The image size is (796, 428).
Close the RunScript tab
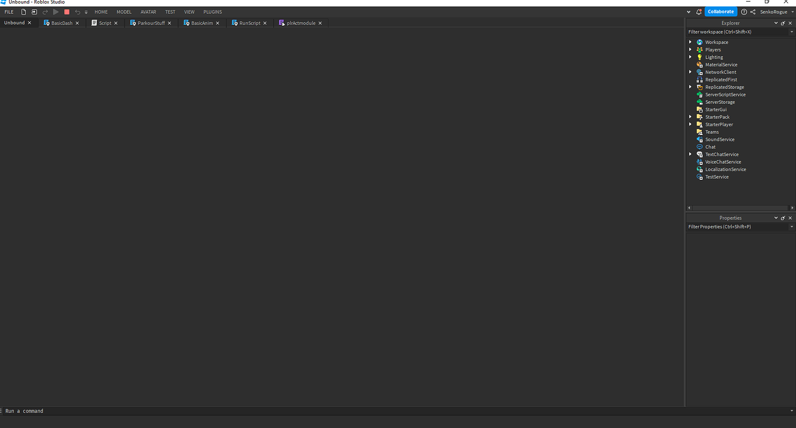pos(265,23)
